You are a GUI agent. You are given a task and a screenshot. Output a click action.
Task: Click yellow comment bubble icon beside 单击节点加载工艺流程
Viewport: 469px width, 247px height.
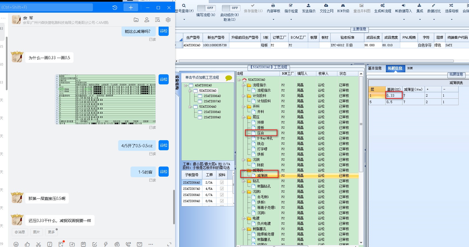click(x=229, y=78)
